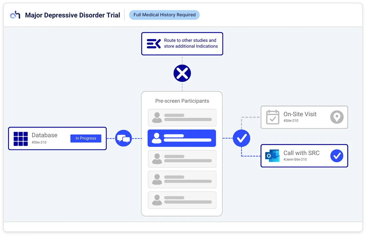Click the avatar icon of third participant

pos(157,159)
